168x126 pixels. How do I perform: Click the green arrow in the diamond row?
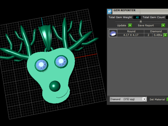(x=165, y=35)
